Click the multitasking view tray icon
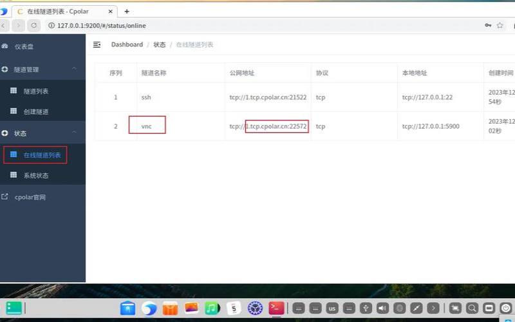This screenshot has height=322, width=515. [x=455, y=308]
